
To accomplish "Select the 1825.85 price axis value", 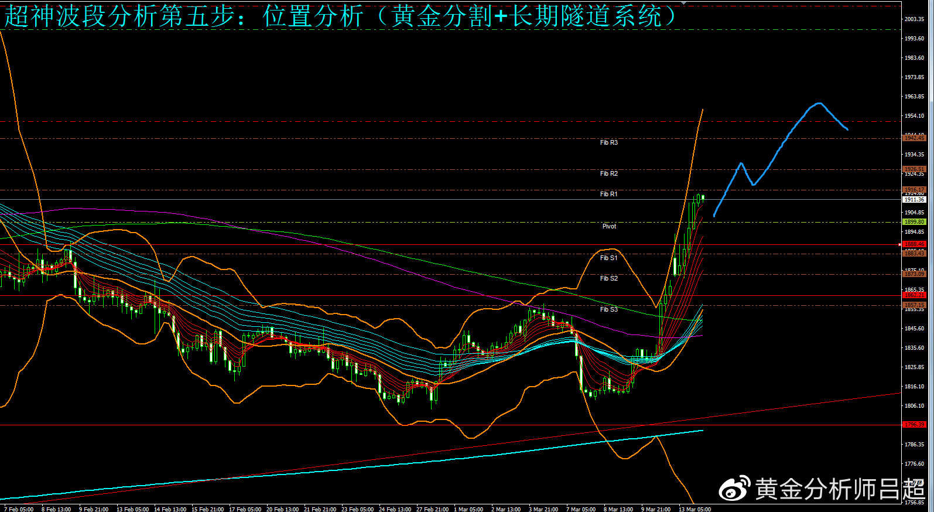I will (914, 367).
